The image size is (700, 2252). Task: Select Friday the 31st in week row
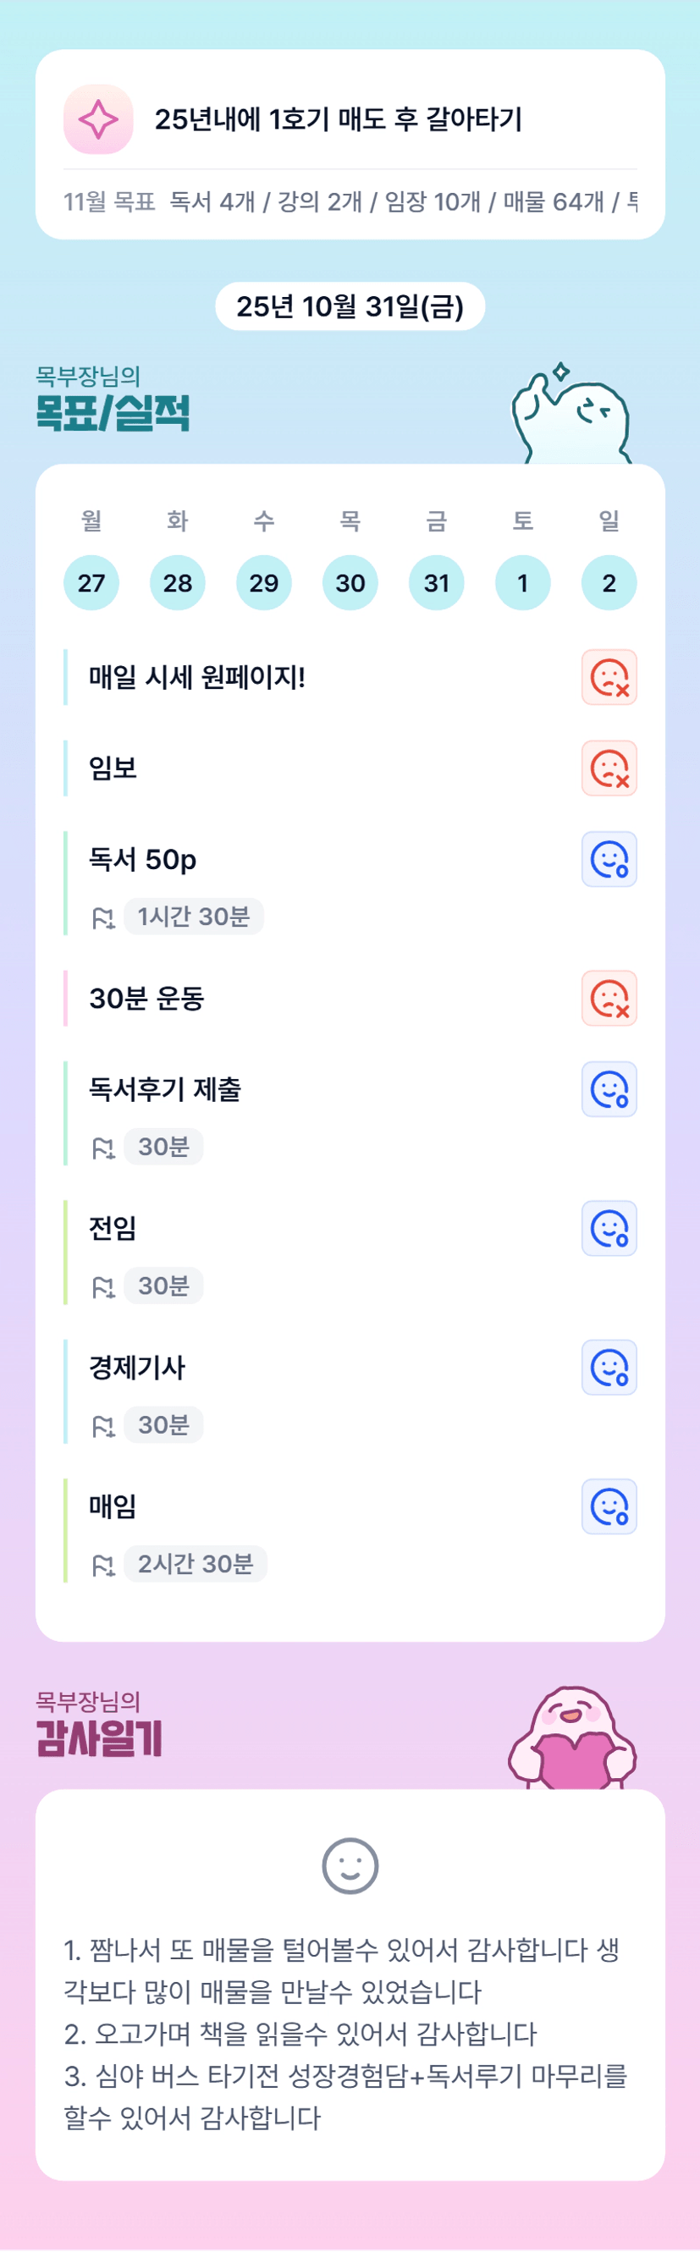(x=436, y=582)
